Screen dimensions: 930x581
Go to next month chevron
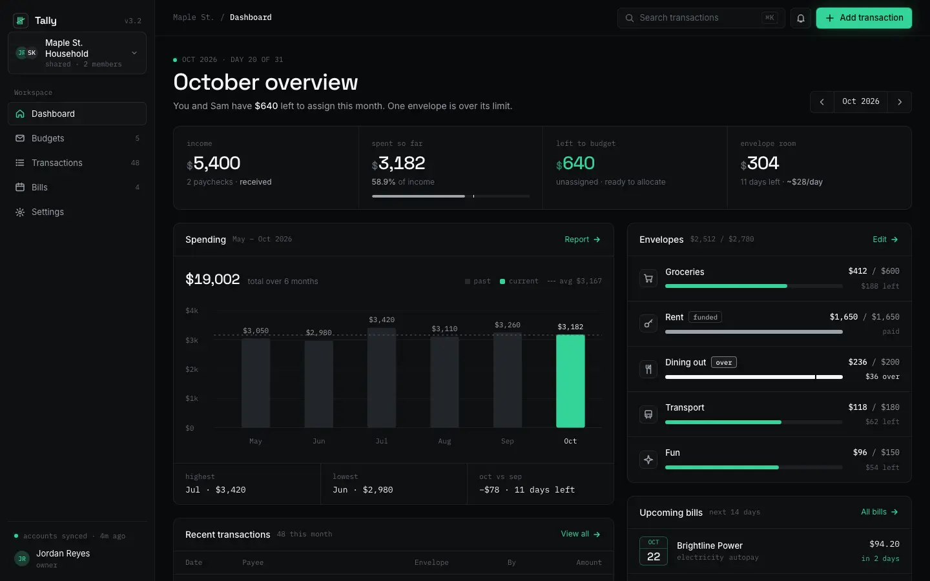click(900, 102)
